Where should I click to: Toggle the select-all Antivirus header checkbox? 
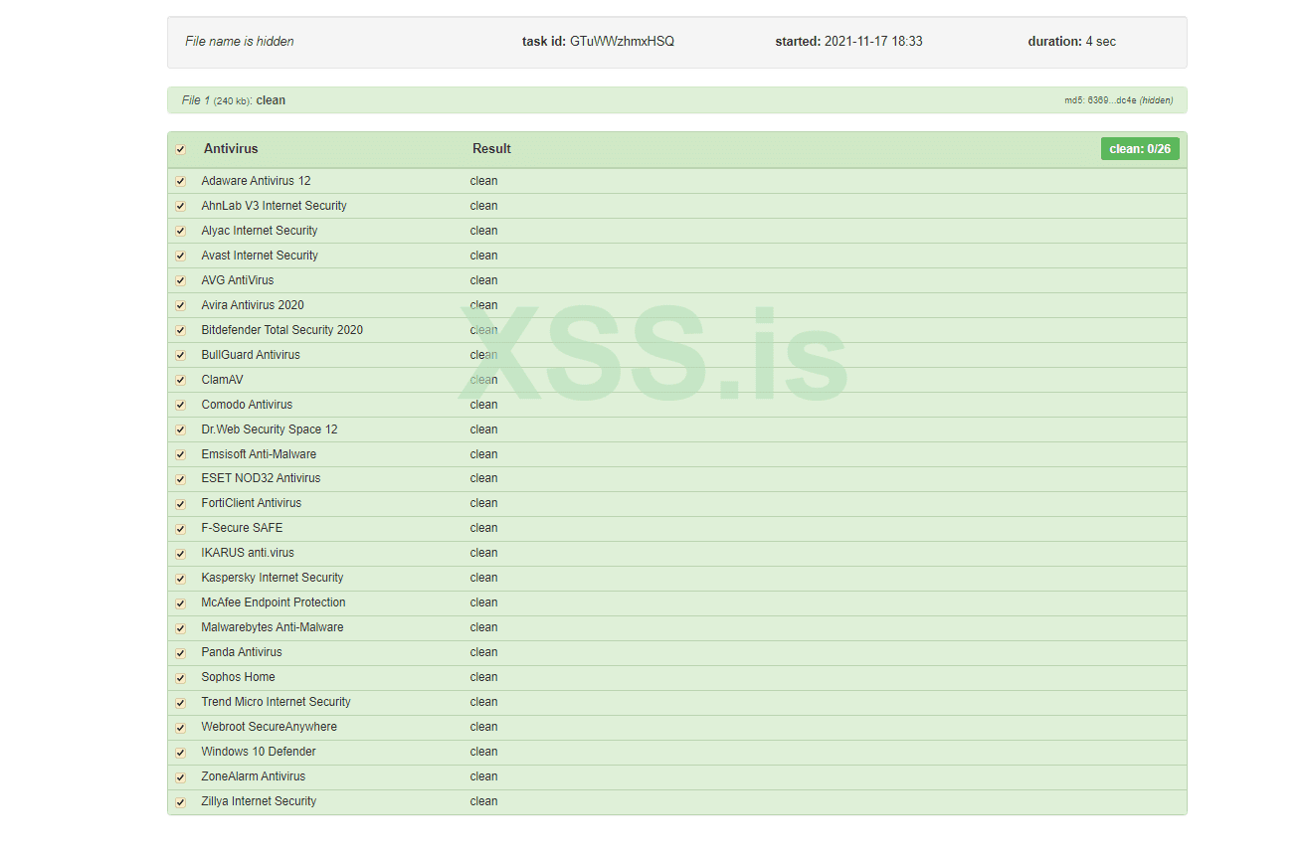(x=180, y=149)
